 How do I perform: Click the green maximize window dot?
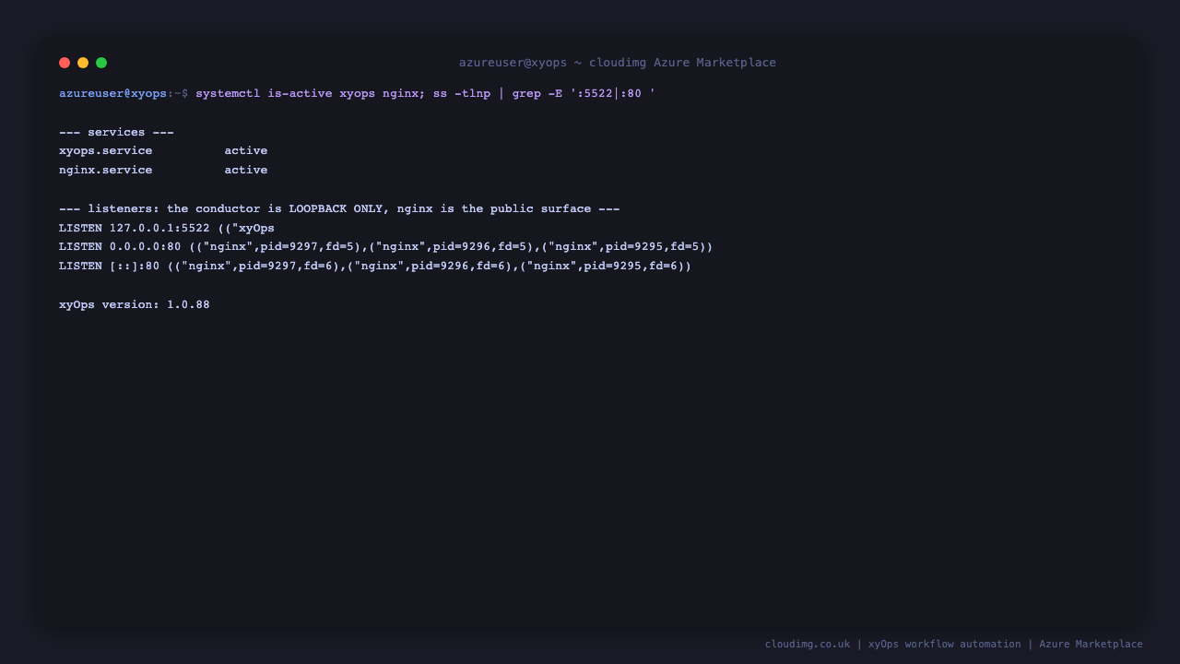pos(101,63)
